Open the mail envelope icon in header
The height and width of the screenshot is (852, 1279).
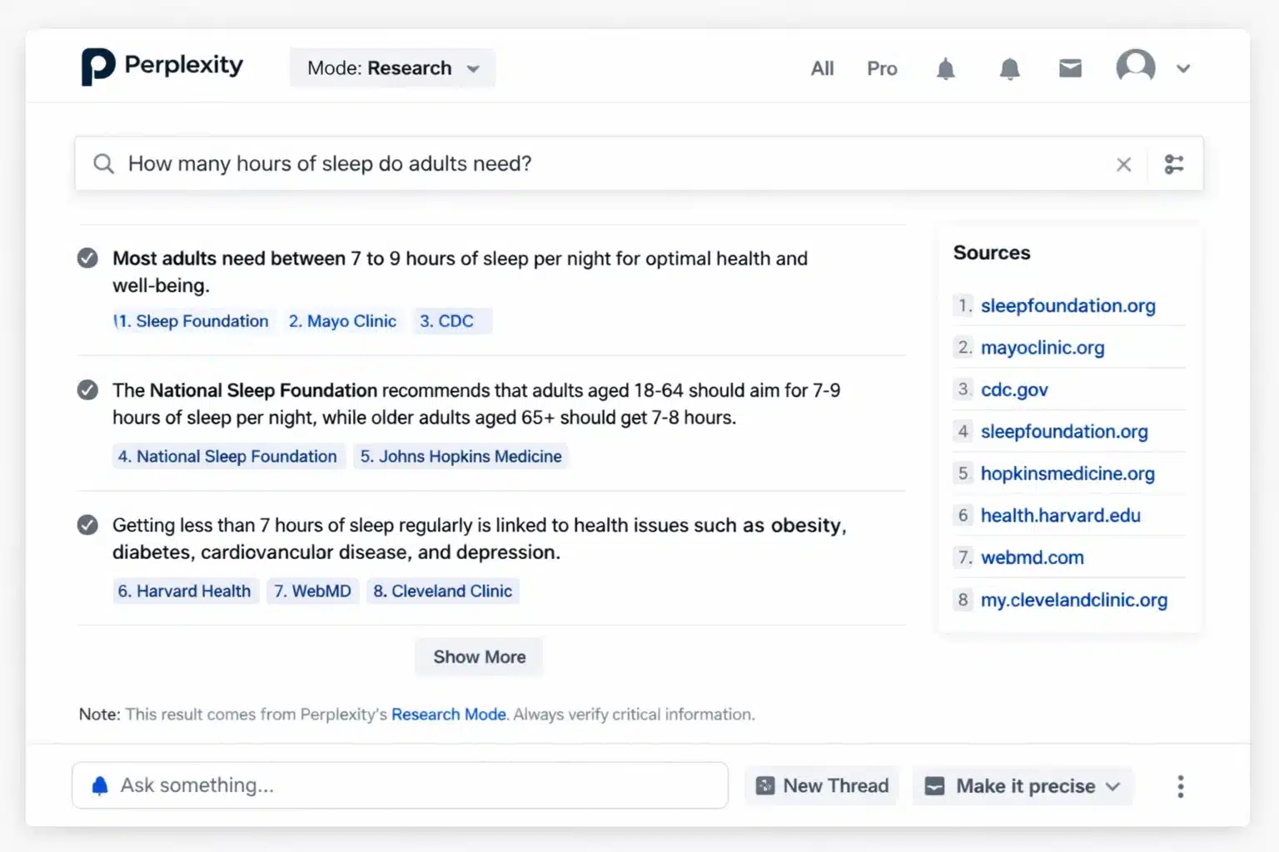tap(1070, 68)
